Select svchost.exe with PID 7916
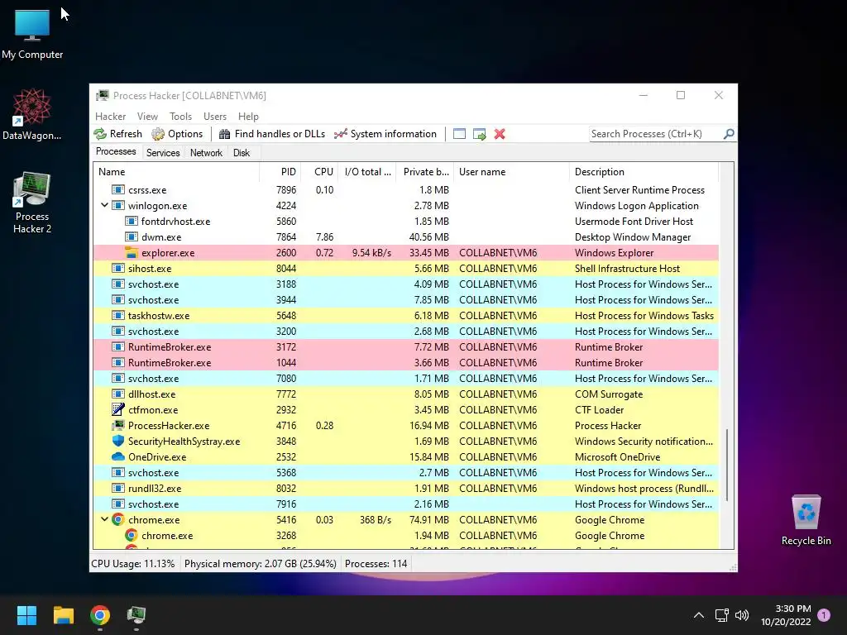This screenshot has width=847, height=635. pyautogui.click(x=405, y=504)
